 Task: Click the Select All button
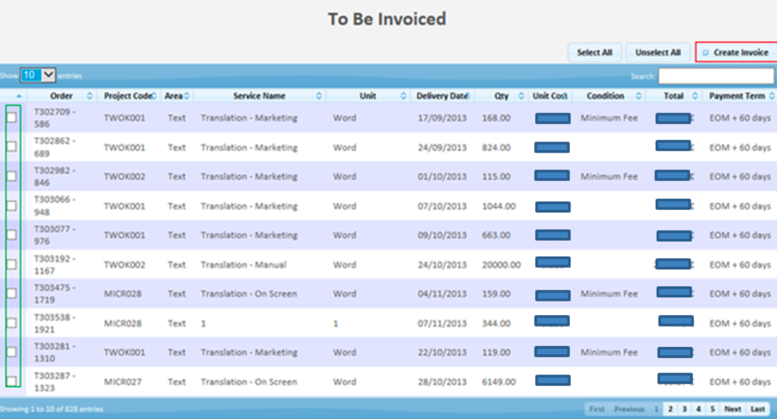[594, 53]
